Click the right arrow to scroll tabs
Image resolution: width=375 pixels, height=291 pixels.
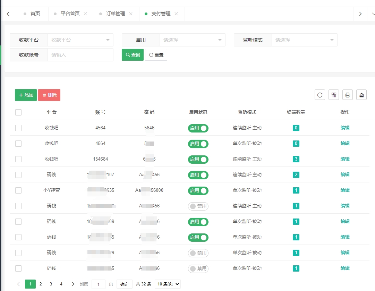360,14
